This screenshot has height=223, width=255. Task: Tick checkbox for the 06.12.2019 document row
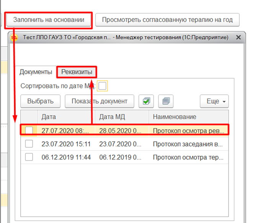[29, 157]
